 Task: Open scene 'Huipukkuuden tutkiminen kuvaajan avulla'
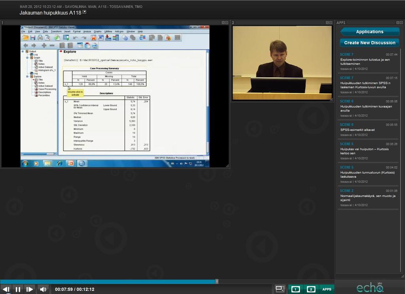369,108
